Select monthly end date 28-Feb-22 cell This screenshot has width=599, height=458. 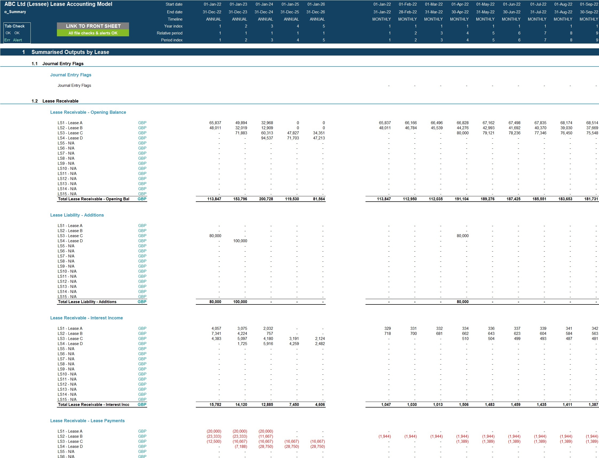(x=408, y=12)
